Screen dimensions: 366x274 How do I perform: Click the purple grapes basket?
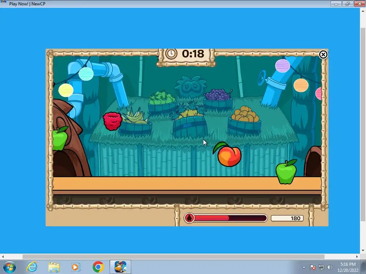tap(218, 99)
